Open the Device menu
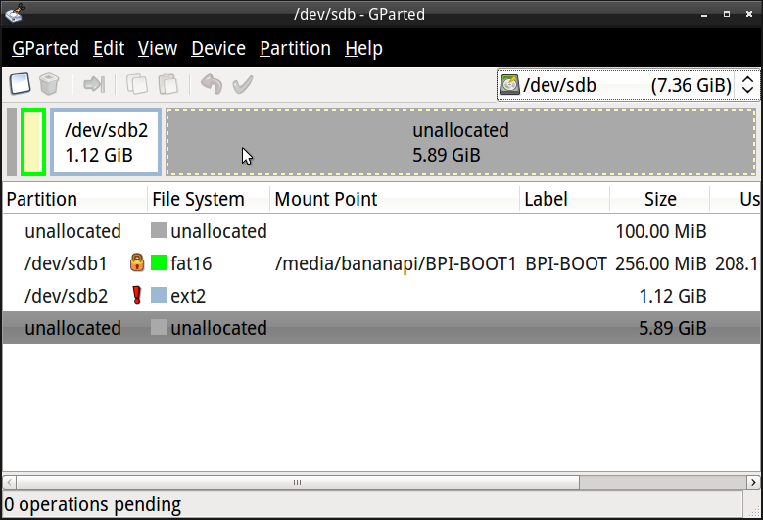Viewport: 763px width, 520px height. [218, 48]
